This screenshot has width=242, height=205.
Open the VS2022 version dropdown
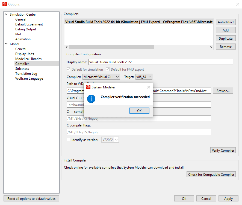110,140
